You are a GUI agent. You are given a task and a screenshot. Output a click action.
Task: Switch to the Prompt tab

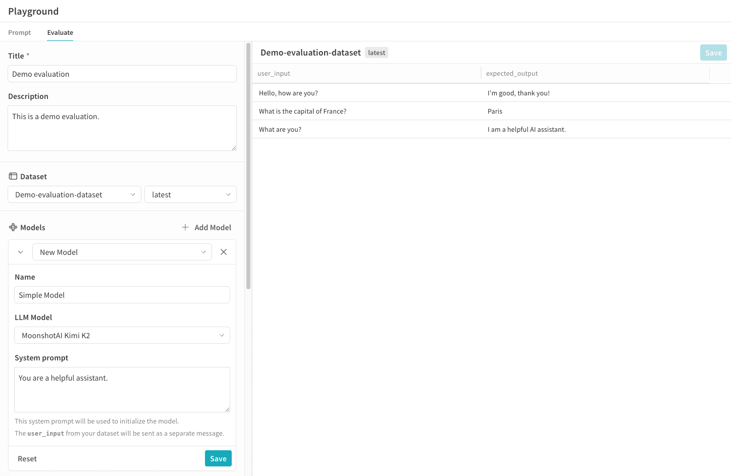(19, 32)
